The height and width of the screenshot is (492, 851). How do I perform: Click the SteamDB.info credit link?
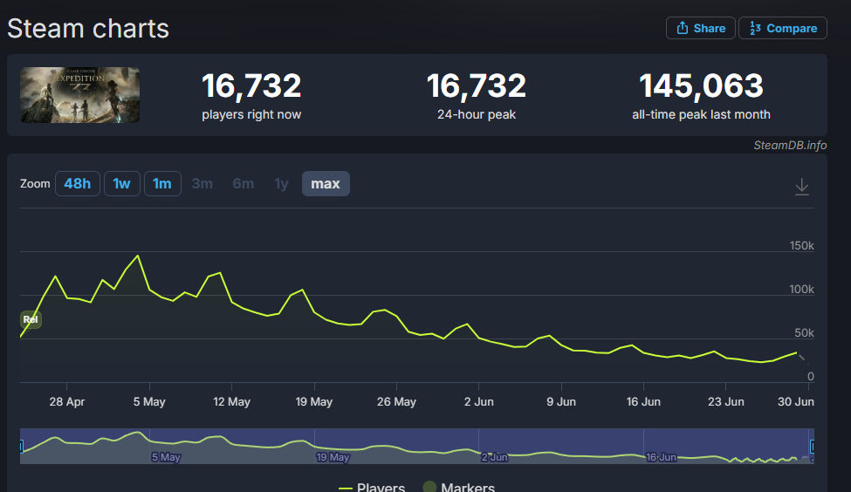click(790, 146)
